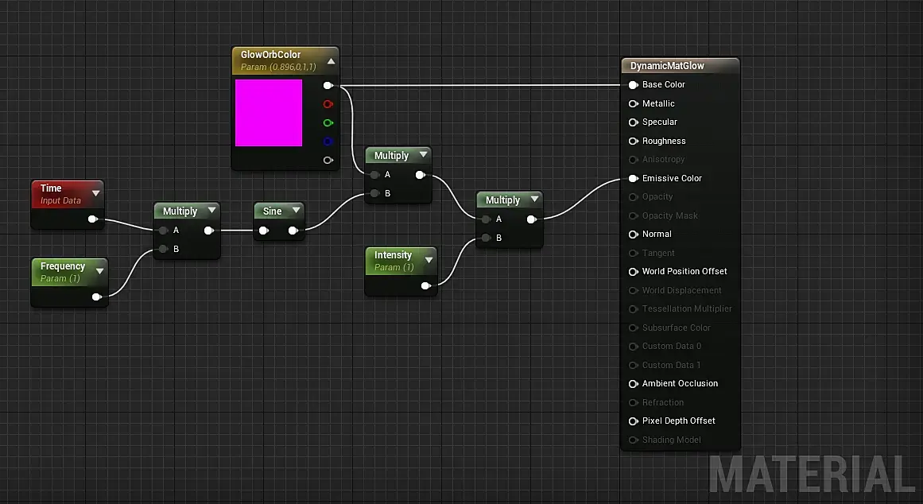Click the Subsurface Color label

pos(676,328)
